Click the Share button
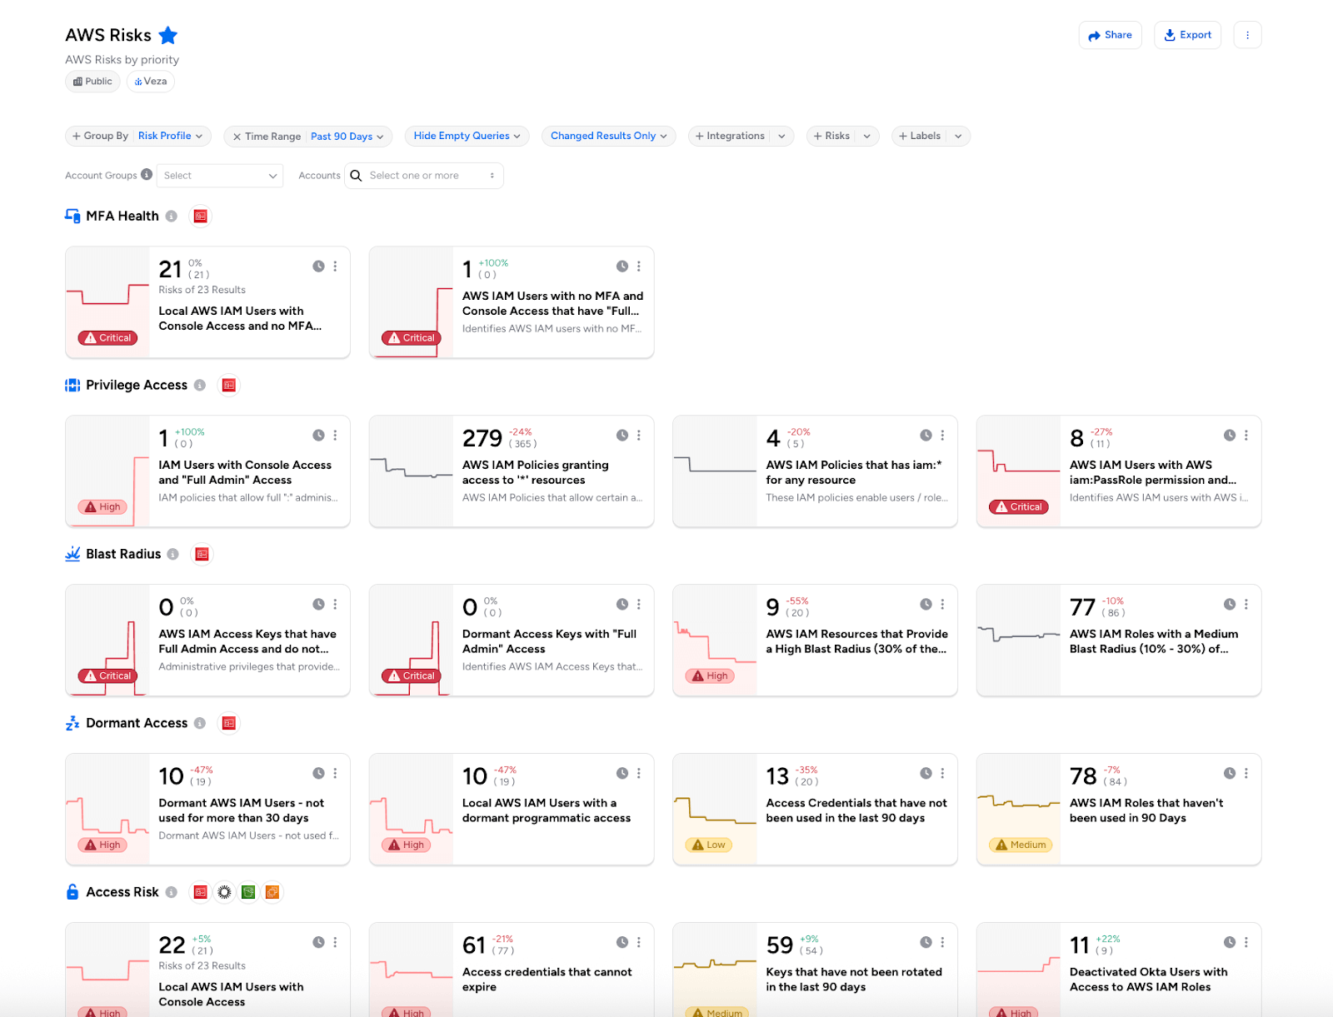1333x1017 pixels. pyautogui.click(x=1110, y=35)
